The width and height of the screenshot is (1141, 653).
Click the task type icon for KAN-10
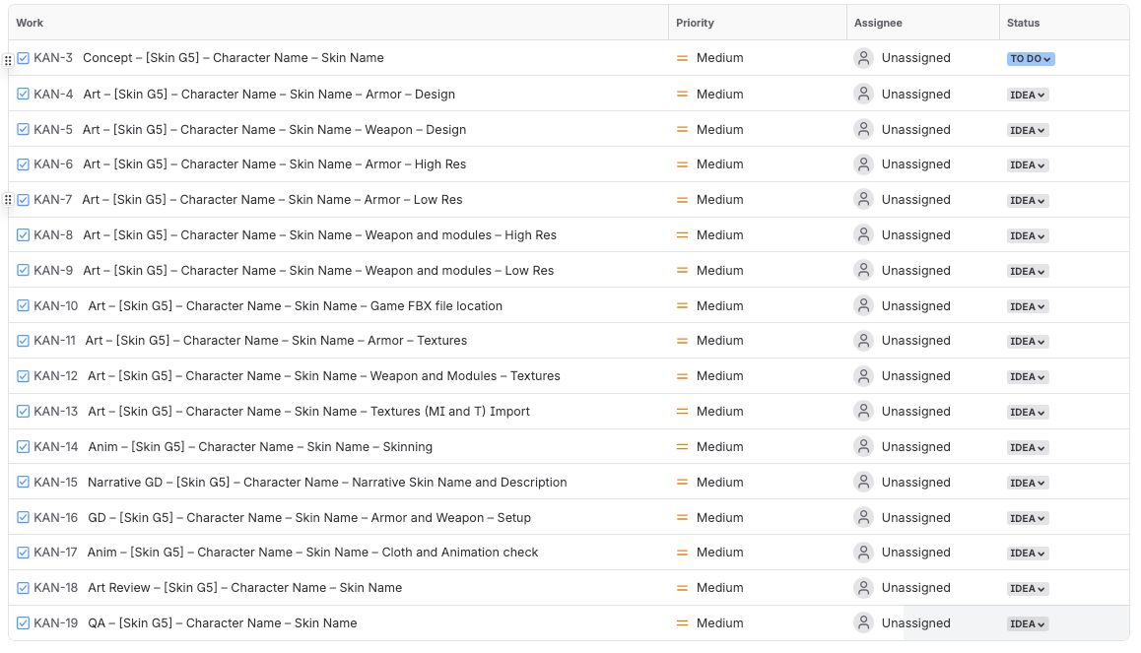tap(24, 306)
